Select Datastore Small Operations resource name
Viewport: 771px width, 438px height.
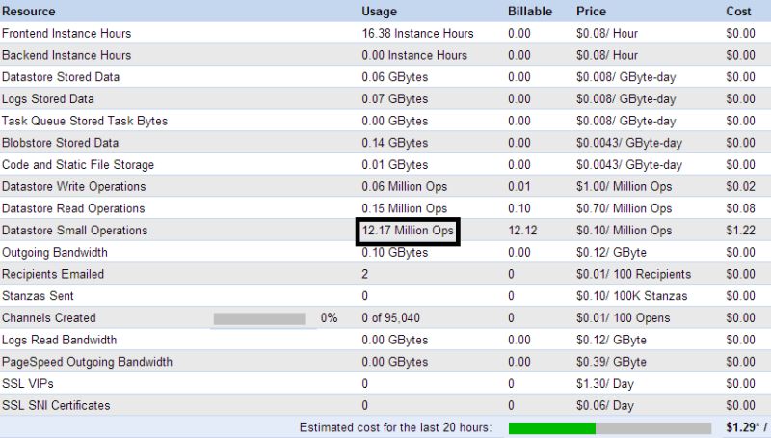click(x=75, y=231)
